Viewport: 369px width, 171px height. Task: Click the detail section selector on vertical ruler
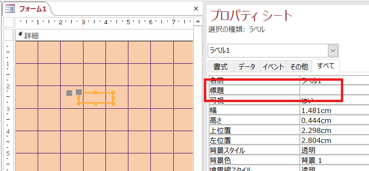coord(9,36)
